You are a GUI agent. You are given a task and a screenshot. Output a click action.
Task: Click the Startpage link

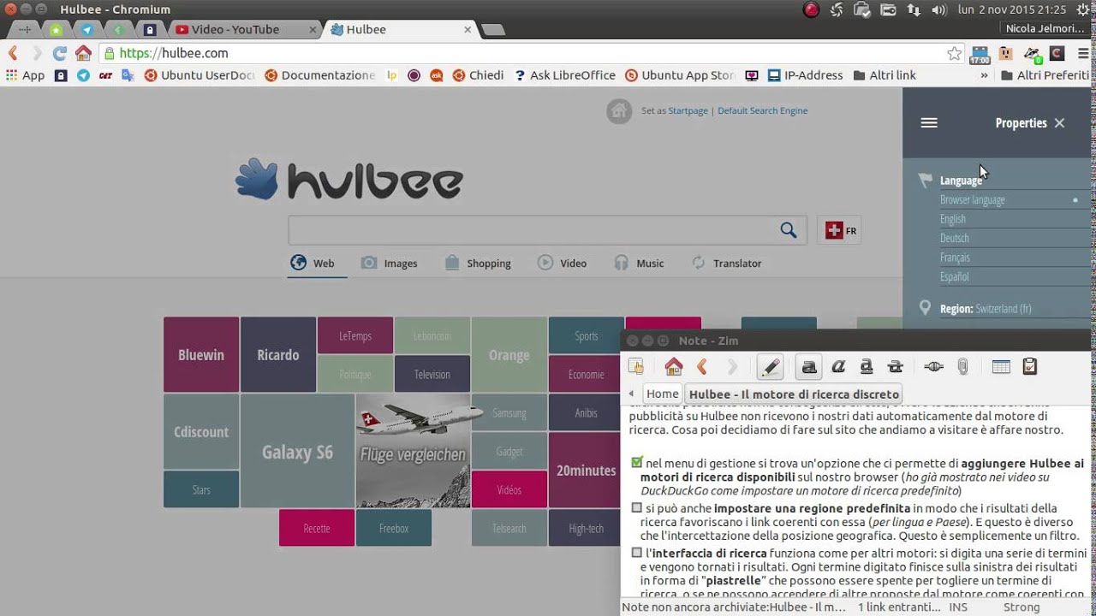pyautogui.click(x=688, y=110)
